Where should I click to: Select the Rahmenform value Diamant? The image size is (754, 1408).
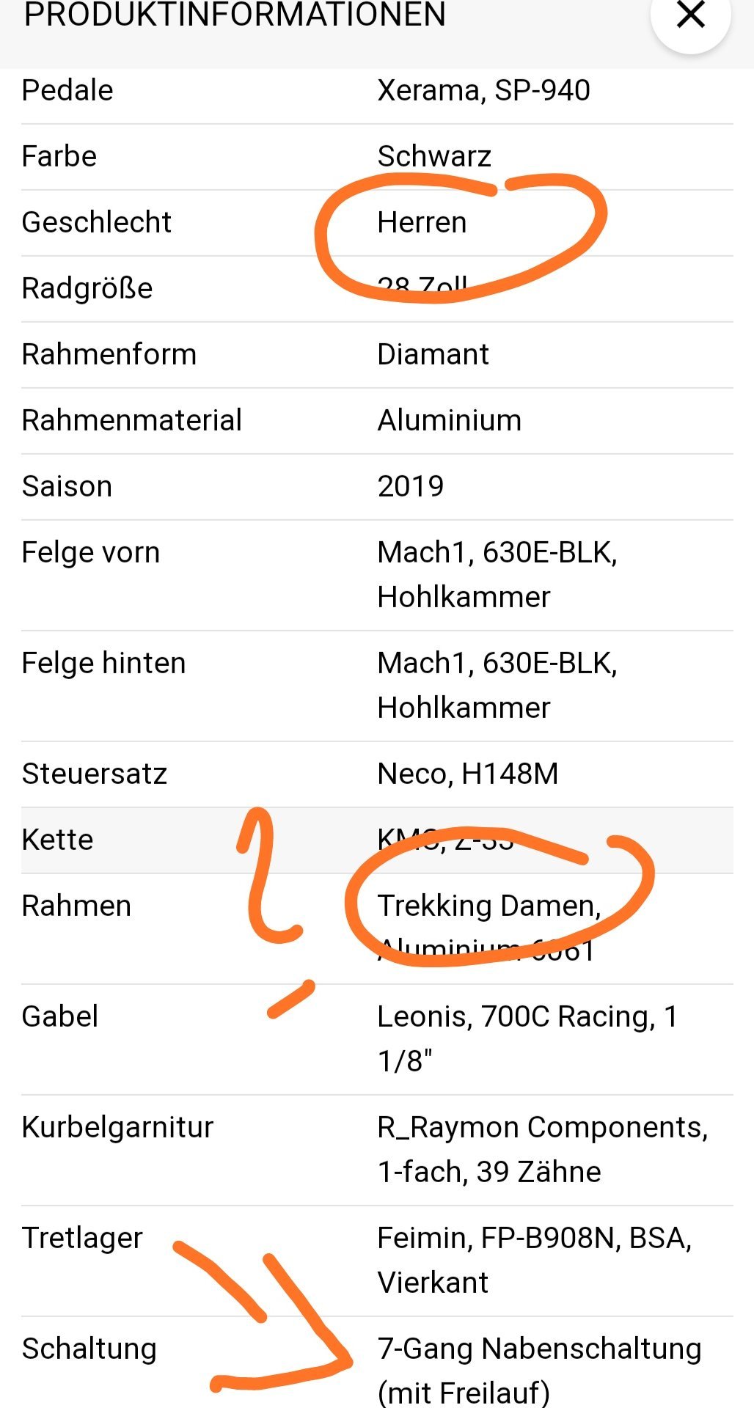(433, 354)
